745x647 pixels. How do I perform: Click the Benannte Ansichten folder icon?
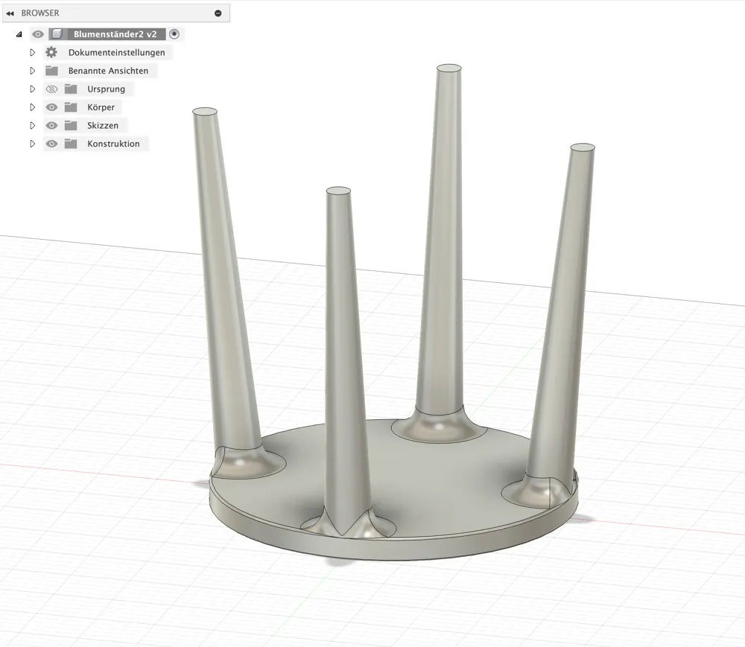pos(51,70)
